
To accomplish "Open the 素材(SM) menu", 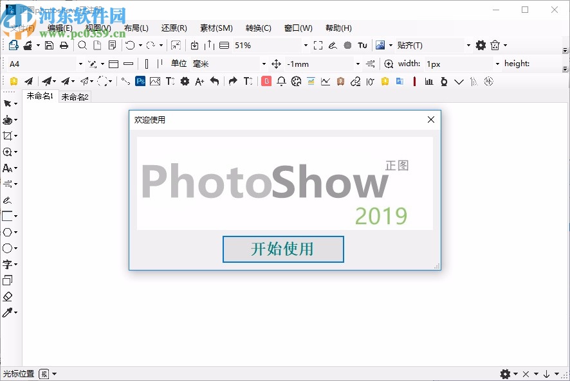I will 216,28.
